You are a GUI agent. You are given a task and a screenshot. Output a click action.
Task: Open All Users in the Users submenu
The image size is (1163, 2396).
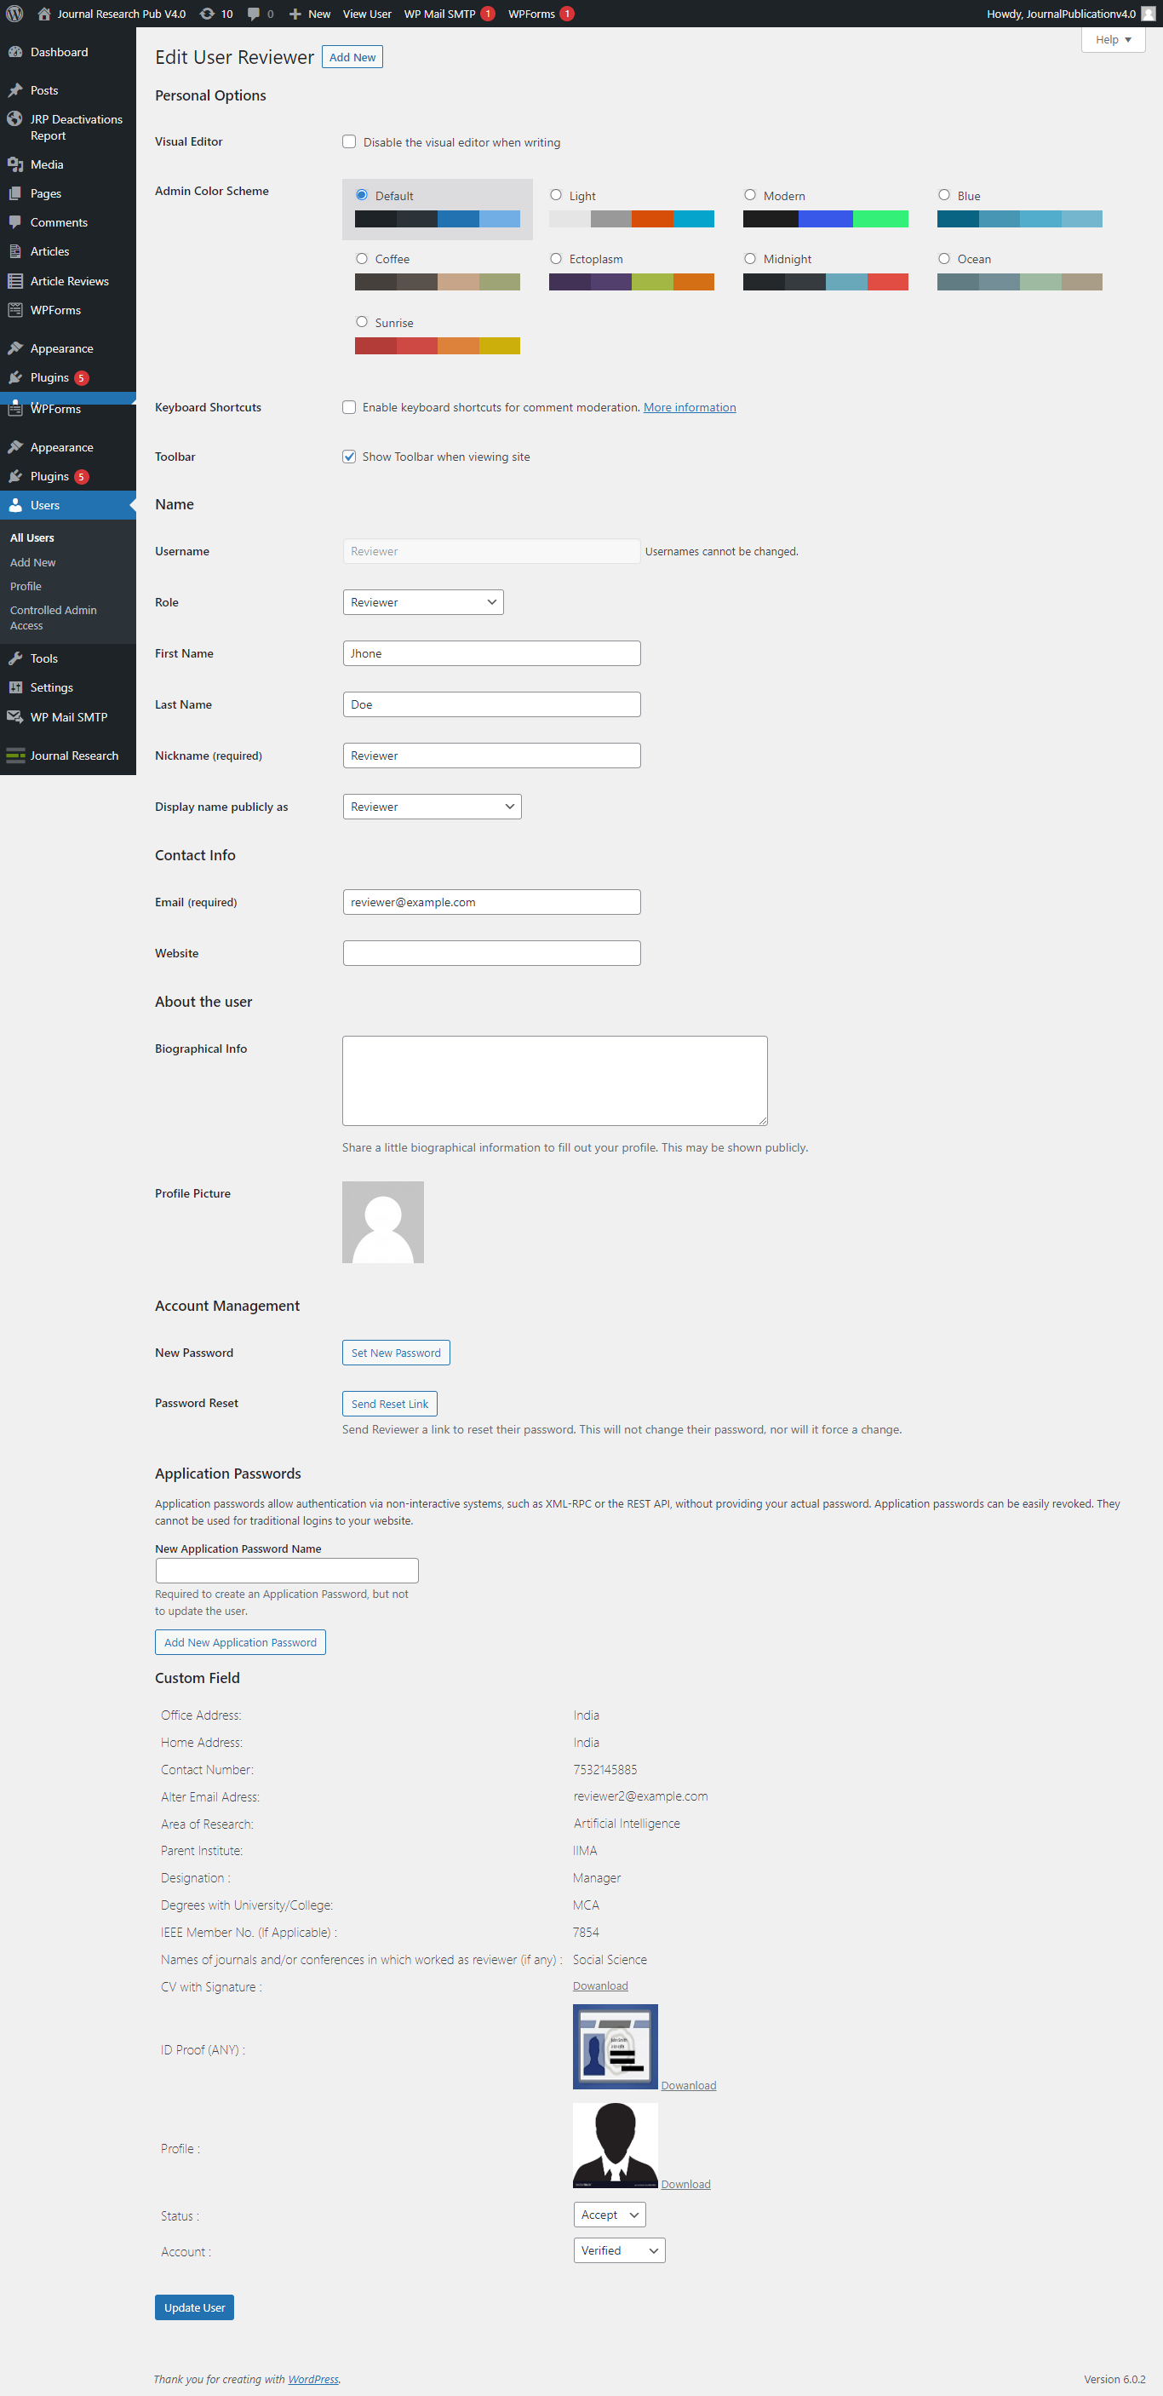tap(32, 537)
